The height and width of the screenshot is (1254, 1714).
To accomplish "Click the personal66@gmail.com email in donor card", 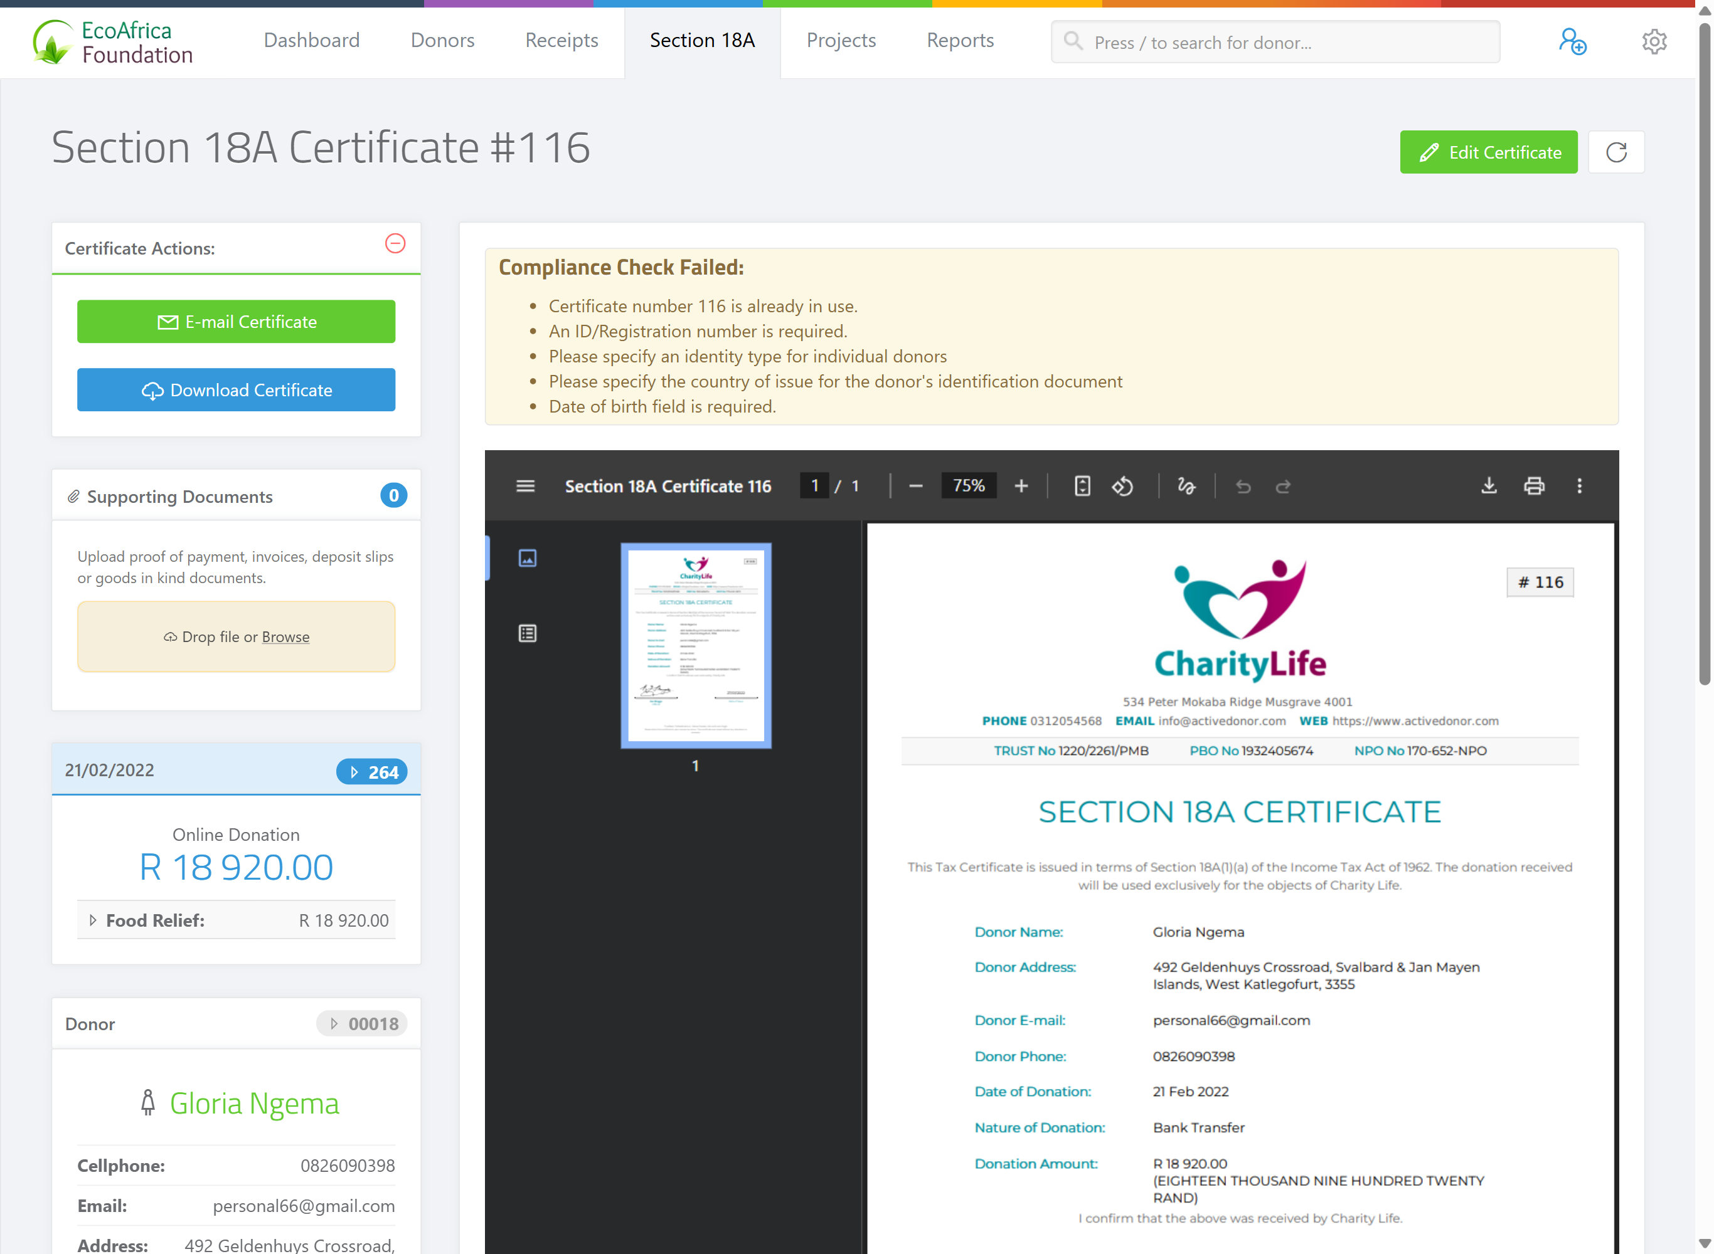I will 303,1206.
